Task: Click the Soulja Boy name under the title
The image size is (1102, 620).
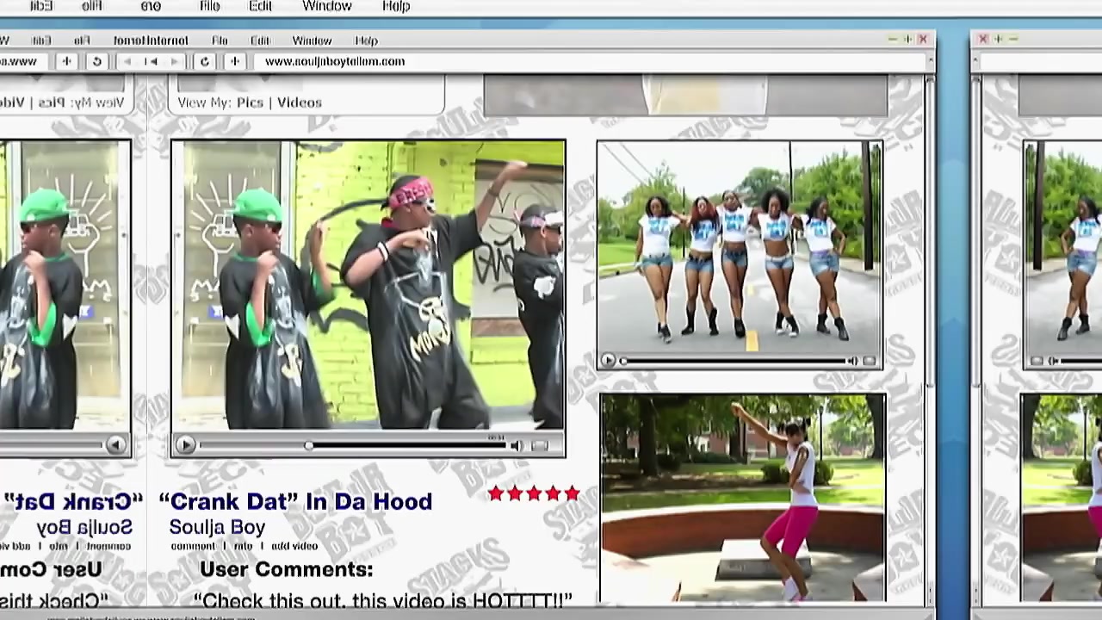Action: click(x=217, y=527)
